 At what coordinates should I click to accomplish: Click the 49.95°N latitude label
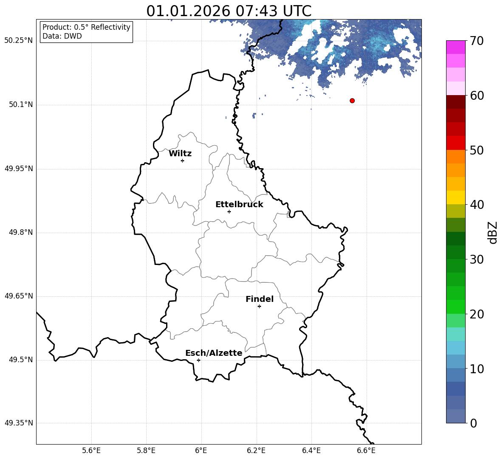(19, 168)
